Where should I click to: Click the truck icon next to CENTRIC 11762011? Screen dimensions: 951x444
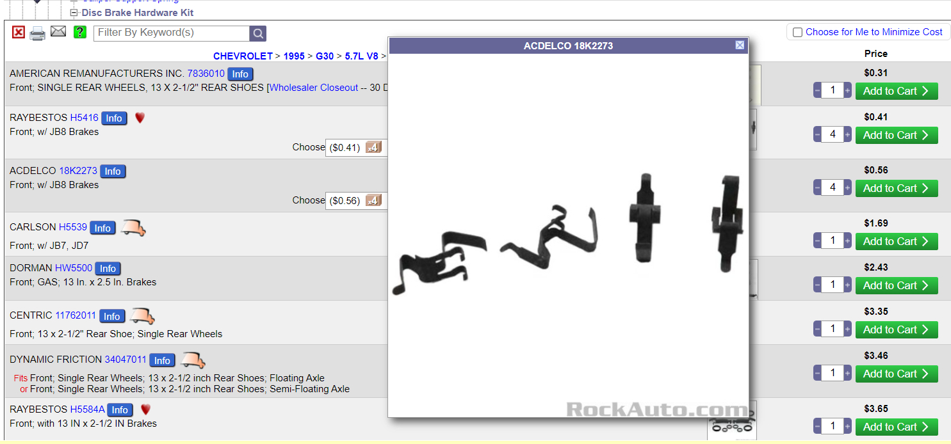(142, 315)
